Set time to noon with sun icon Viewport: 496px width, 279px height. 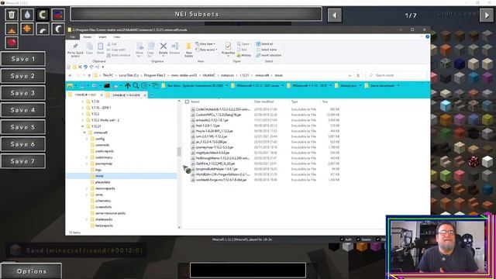27,29
